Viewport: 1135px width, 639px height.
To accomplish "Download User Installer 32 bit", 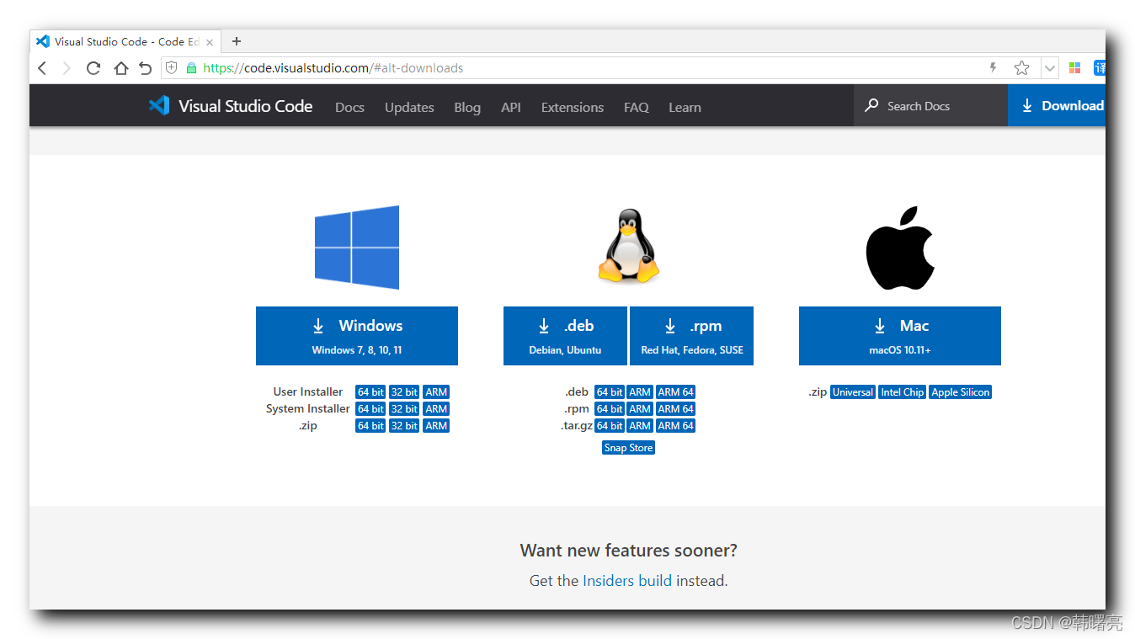I will coord(404,392).
